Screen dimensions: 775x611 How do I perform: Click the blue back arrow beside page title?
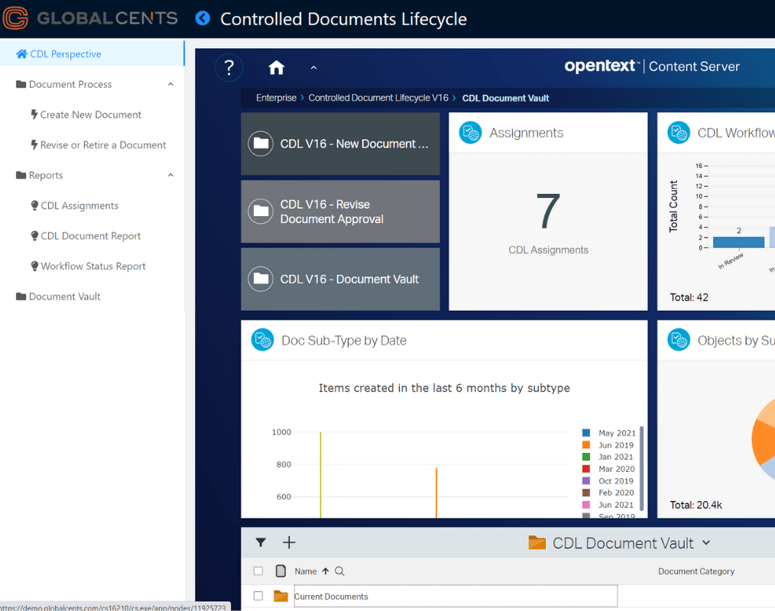click(x=203, y=18)
